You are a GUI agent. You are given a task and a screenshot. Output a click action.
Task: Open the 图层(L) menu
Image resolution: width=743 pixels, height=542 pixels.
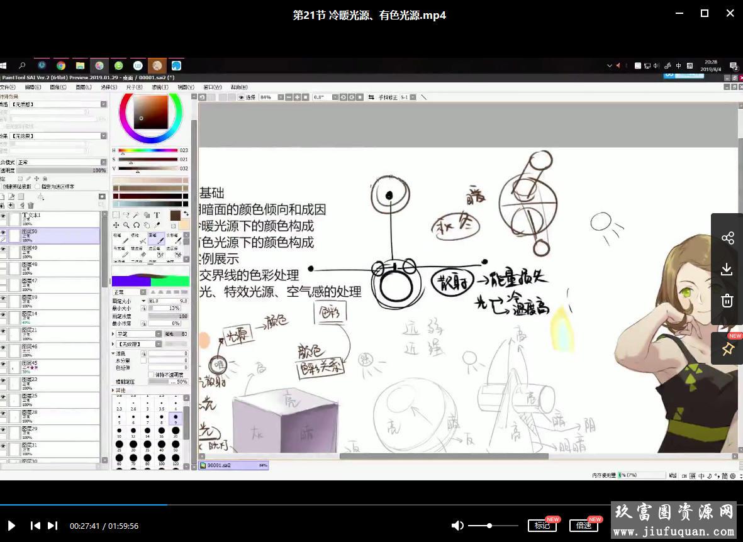(84, 87)
